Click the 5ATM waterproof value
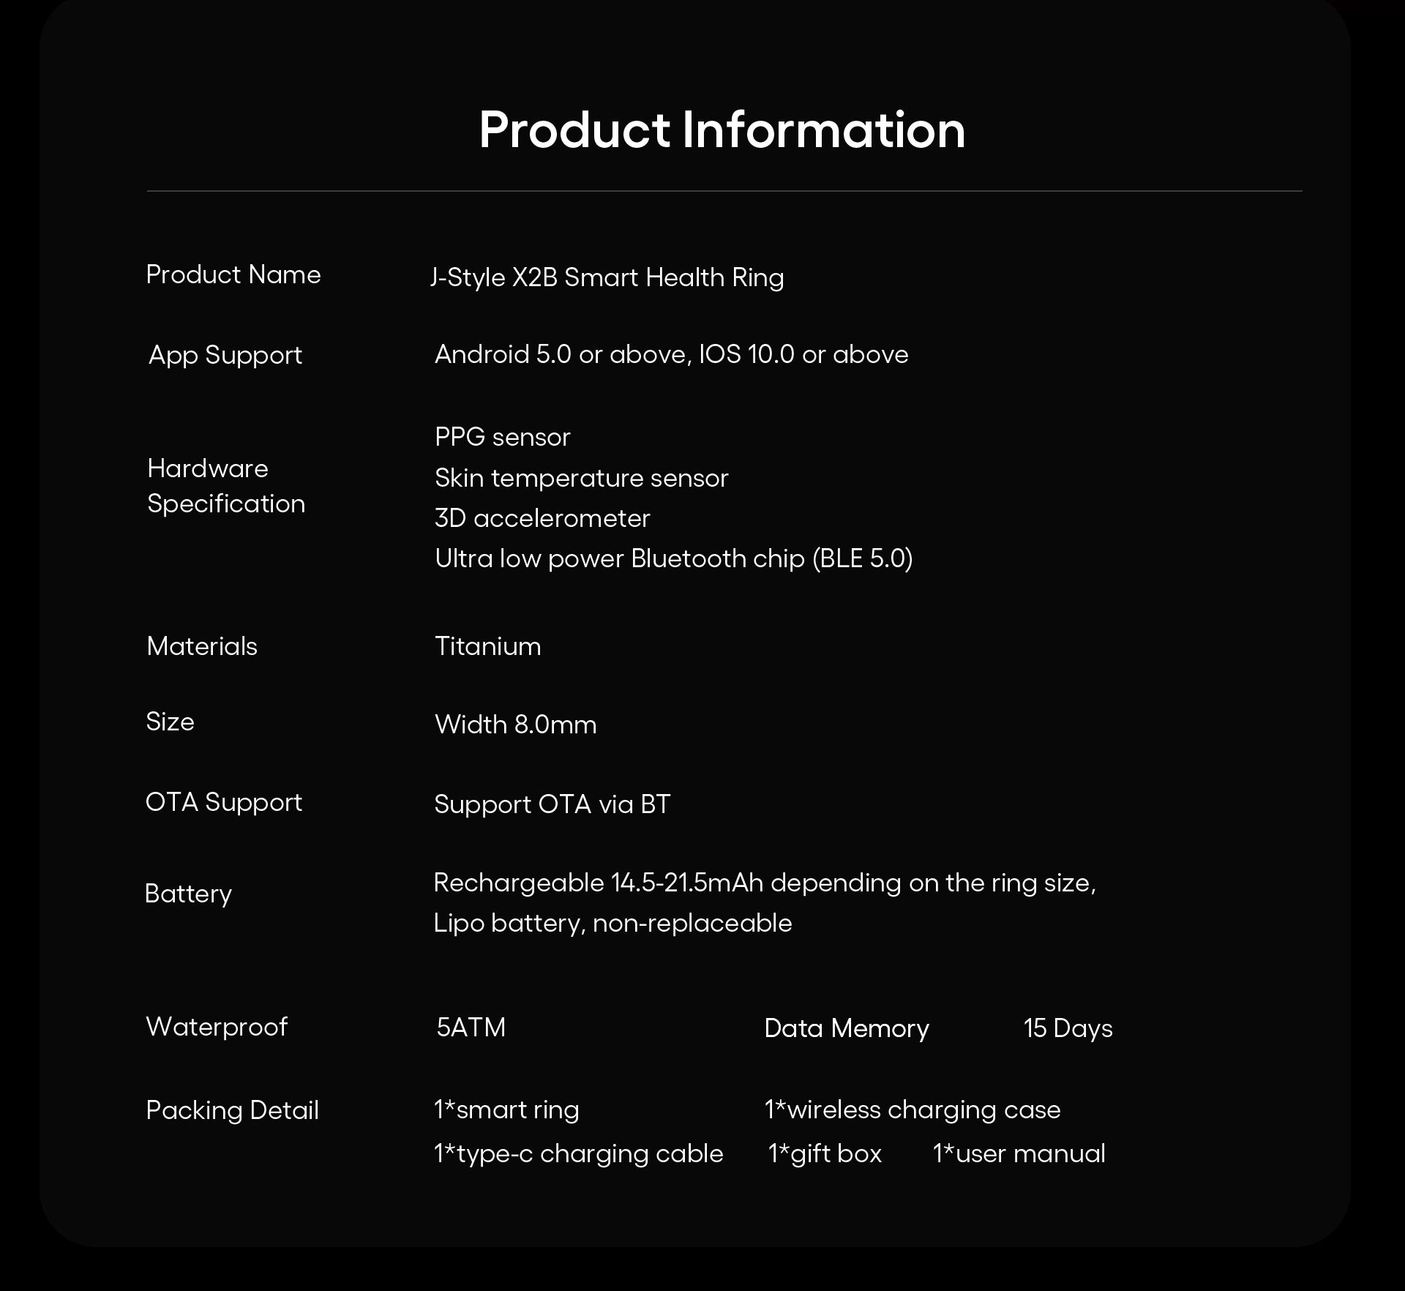This screenshot has width=1405, height=1291. pyautogui.click(x=471, y=1028)
